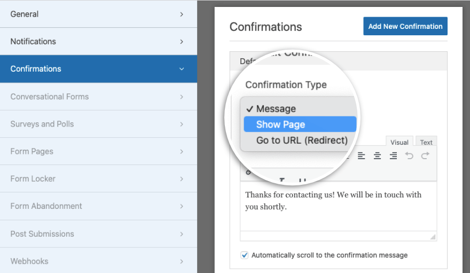The width and height of the screenshot is (470, 273).
Task: Align text left in editor toolbar
Action: pos(361,155)
